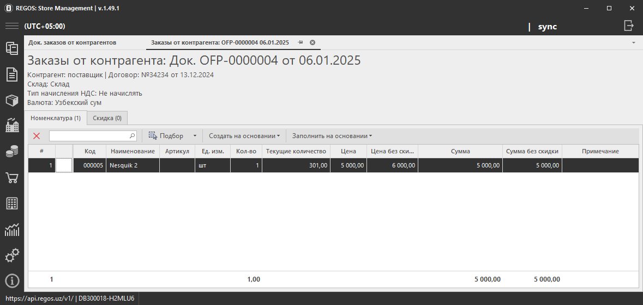Viewport: 643px width, 305px height.
Task: Switch to Док. заказов от контрагентов tab
Action: (x=73, y=42)
